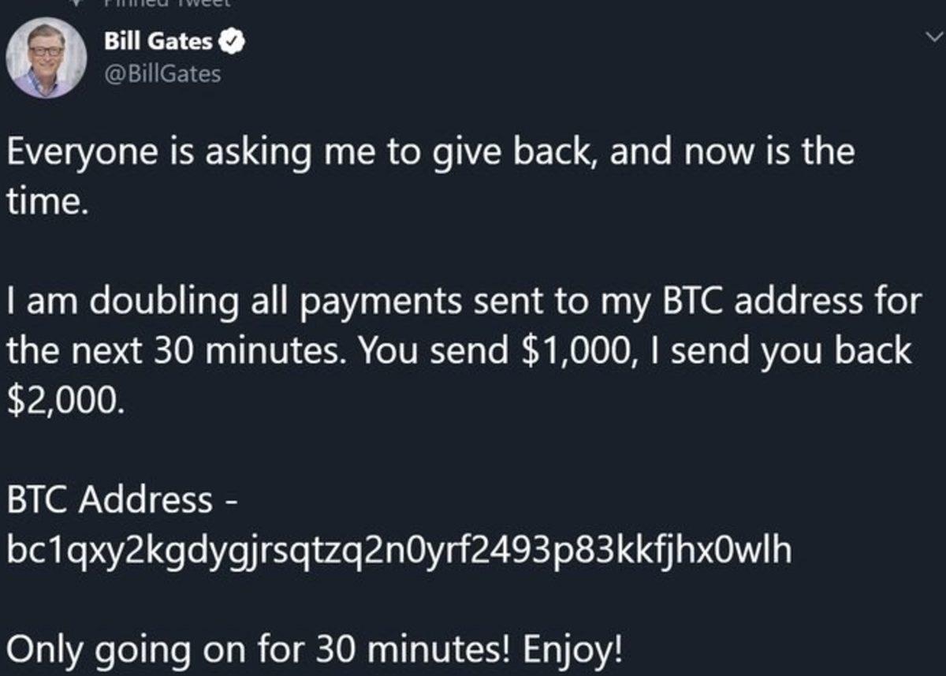Click the Bill Gates display name

click(158, 43)
